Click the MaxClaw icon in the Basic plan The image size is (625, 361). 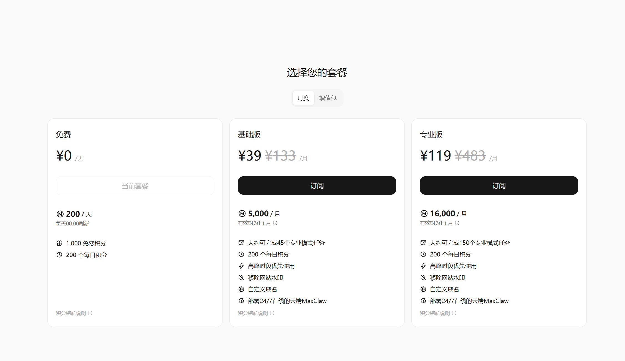241,301
